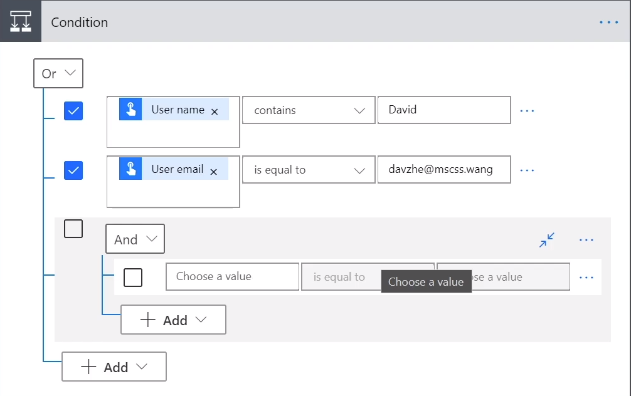This screenshot has height=396, width=631.
Task: Open the ellipsis menu on the nested condition row
Action: tap(586, 276)
